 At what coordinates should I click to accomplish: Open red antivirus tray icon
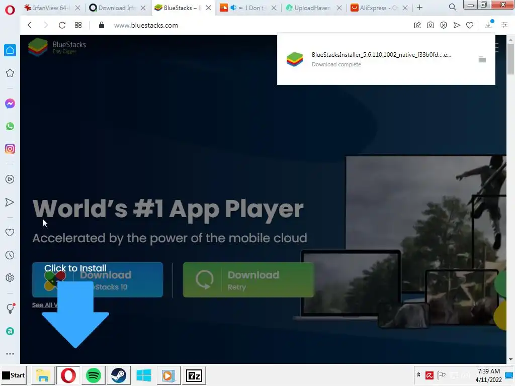[430, 375]
